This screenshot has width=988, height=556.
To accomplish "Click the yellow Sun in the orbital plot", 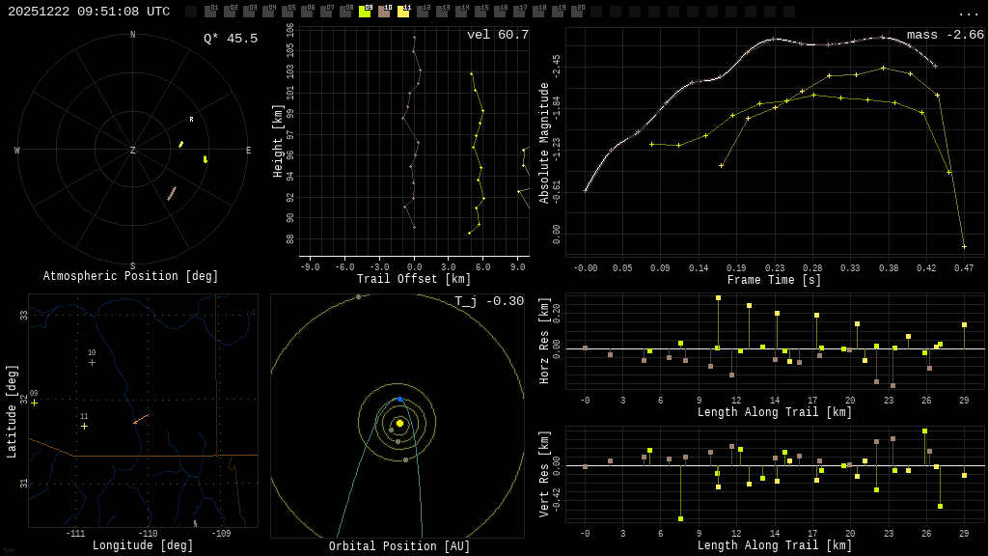I will (399, 423).
